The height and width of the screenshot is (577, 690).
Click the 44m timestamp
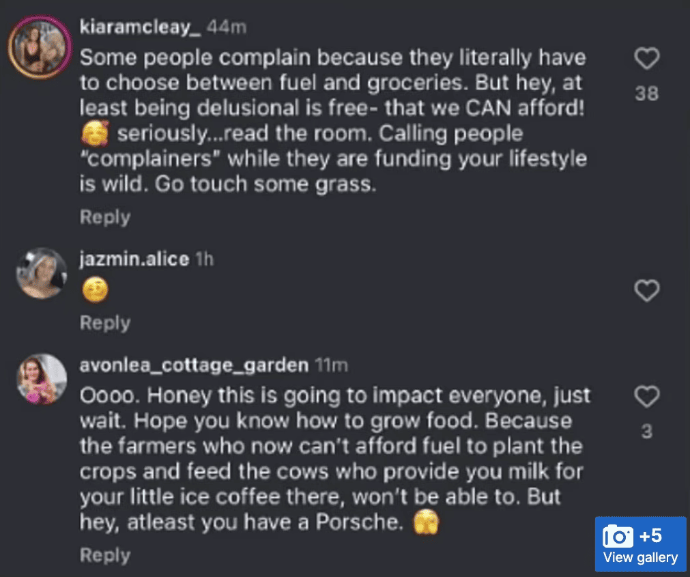pyautogui.click(x=226, y=27)
